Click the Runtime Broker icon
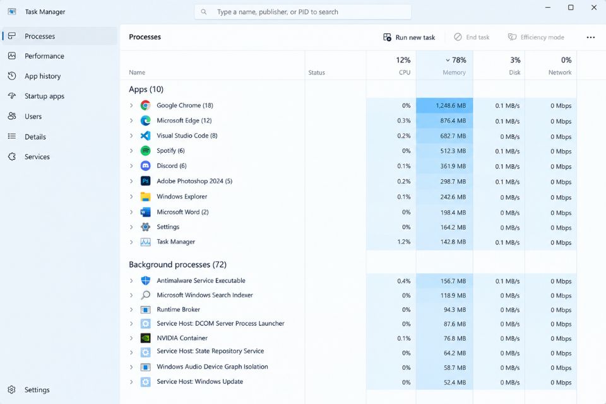The width and height of the screenshot is (606, 404). pyautogui.click(x=145, y=310)
